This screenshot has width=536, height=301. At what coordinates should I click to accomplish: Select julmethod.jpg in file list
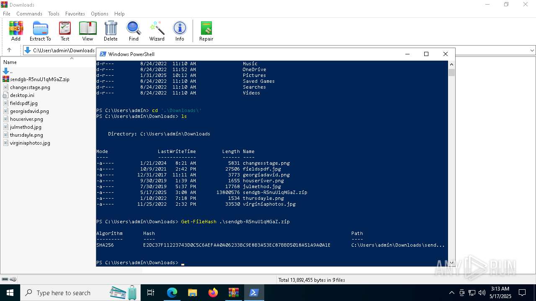pyautogui.click(x=26, y=127)
